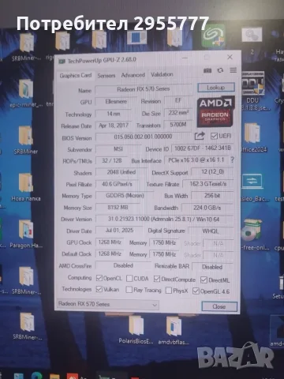Switch to the Validation tab
This screenshot has width=284, height=379.
pyautogui.click(x=162, y=74)
